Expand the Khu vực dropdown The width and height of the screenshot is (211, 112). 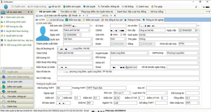point(129,93)
